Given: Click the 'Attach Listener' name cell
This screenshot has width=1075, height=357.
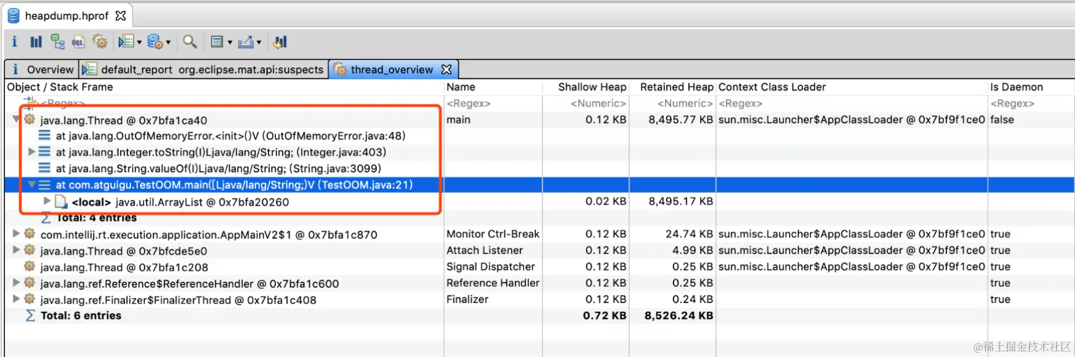Looking at the screenshot, I should 485,250.
